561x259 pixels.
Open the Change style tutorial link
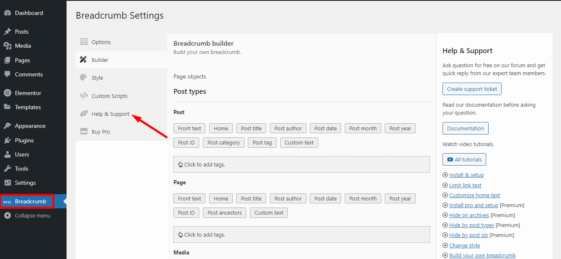point(465,246)
